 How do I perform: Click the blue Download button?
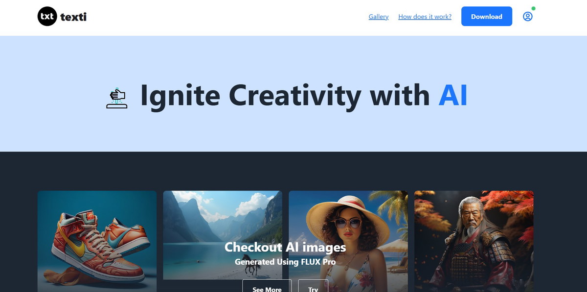(x=487, y=17)
